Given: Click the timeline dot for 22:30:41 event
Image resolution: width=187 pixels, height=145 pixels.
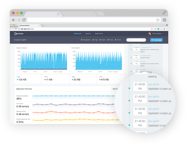Looking at the screenshot, I should tap(131, 58).
